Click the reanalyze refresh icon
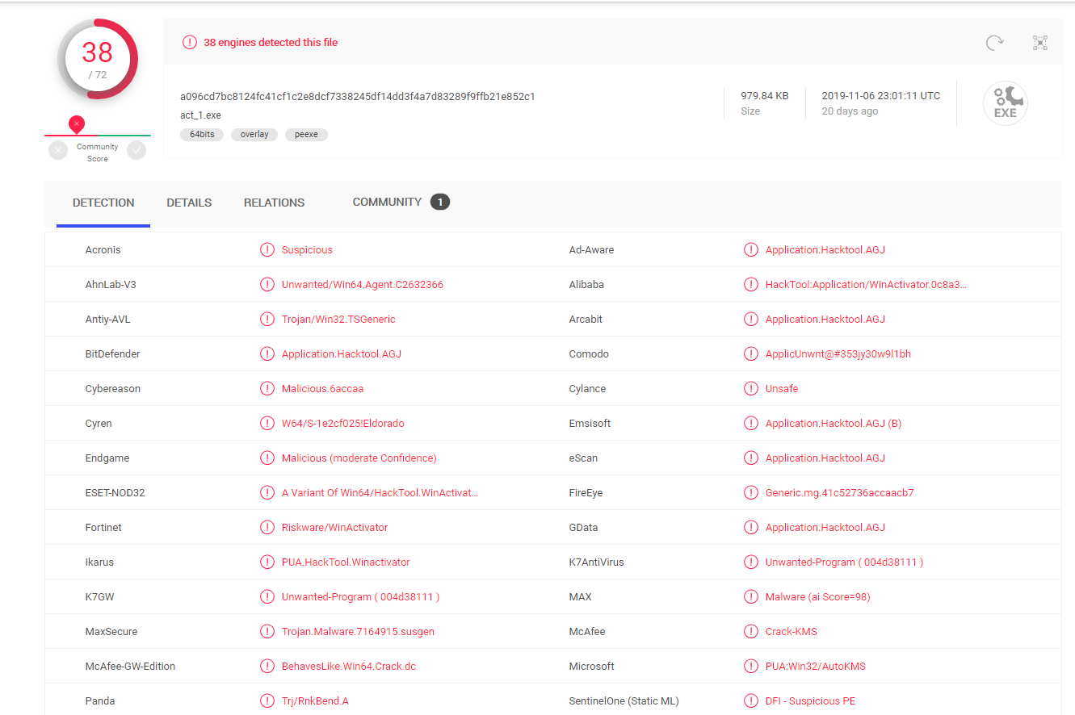The width and height of the screenshot is (1075, 715). 994,43
